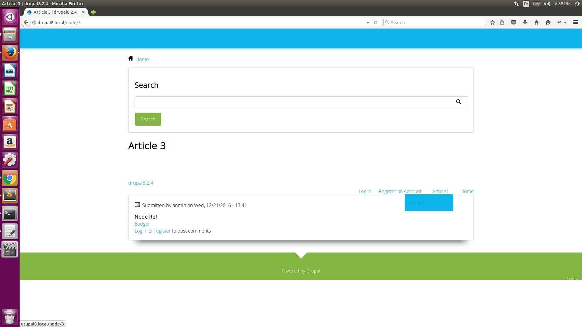Open the chat smiley toolbar icon
This screenshot has height=327, width=582.
548,22
